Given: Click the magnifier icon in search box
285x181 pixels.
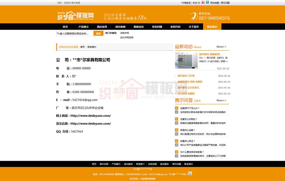Looking at the screenshot, I should (58, 34).
